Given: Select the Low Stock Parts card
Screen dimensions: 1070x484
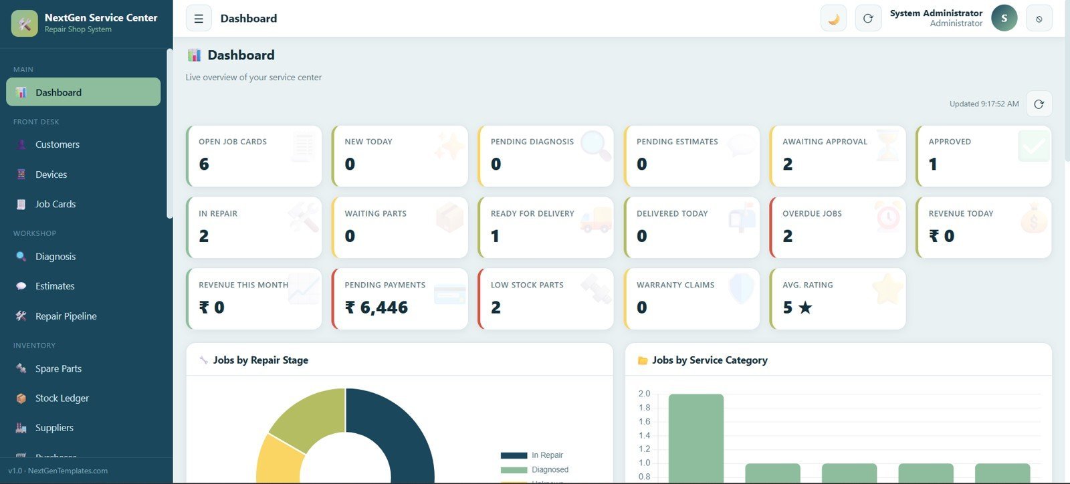Looking at the screenshot, I should point(546,299).
